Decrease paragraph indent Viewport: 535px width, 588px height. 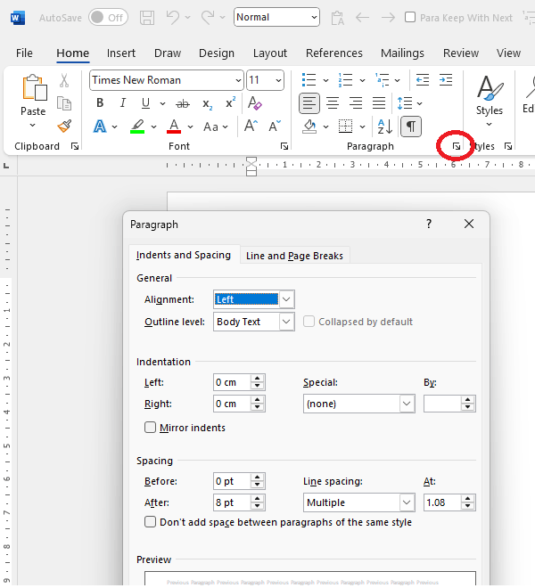pos(423,80)
